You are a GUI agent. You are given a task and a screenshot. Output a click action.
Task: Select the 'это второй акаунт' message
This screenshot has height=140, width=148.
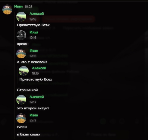point(33,108)
